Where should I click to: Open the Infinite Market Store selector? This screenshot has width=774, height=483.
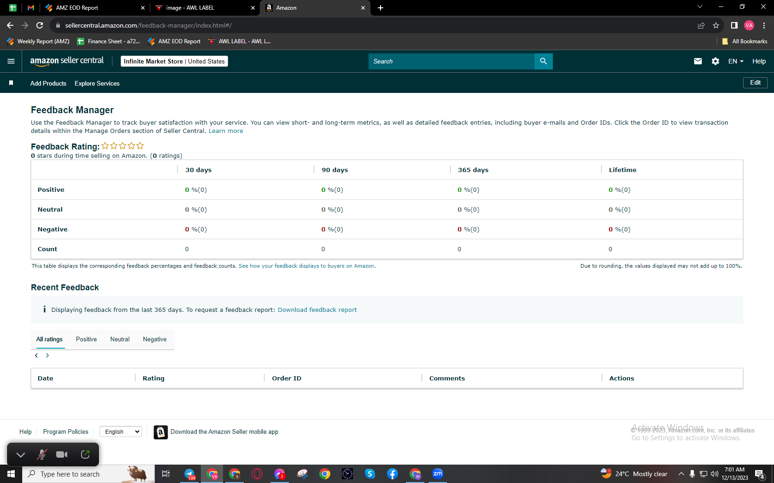174,61
